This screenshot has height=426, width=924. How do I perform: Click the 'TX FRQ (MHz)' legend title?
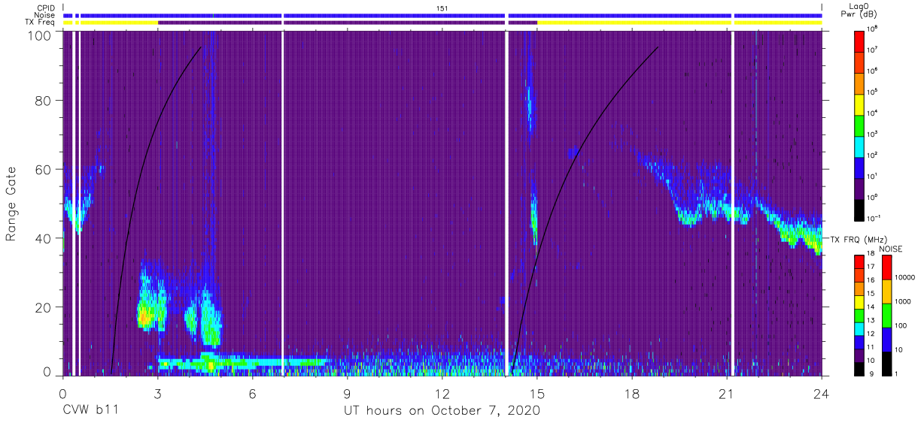859,239
